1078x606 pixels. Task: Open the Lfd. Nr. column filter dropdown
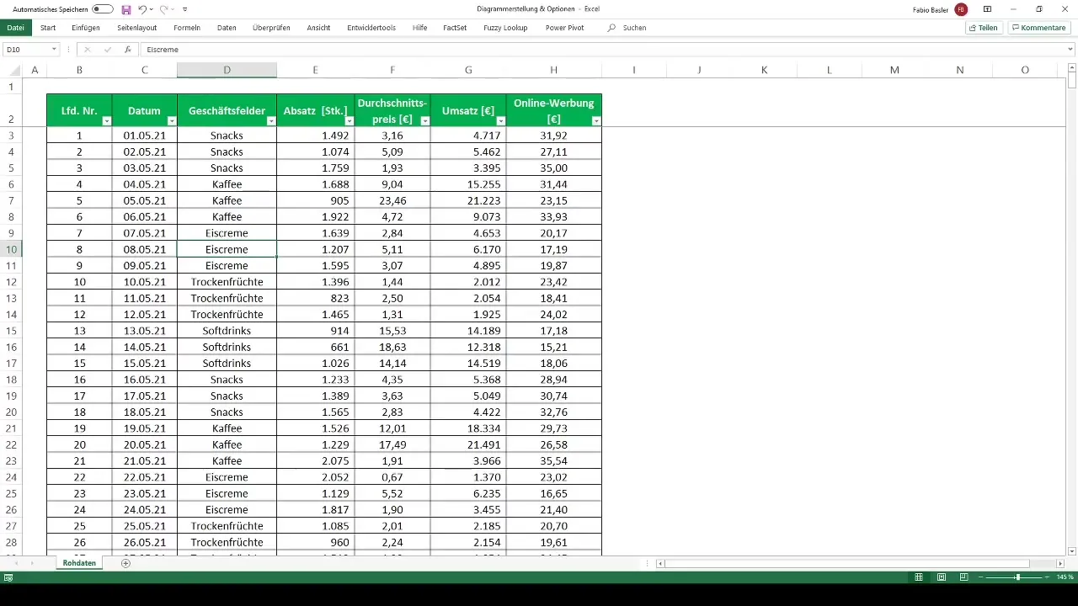click(x=106, y=121)
